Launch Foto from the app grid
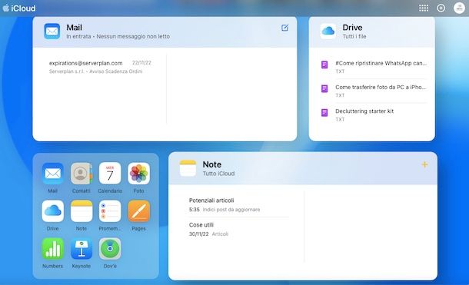 pyautogui.click(x=139, y=174)
